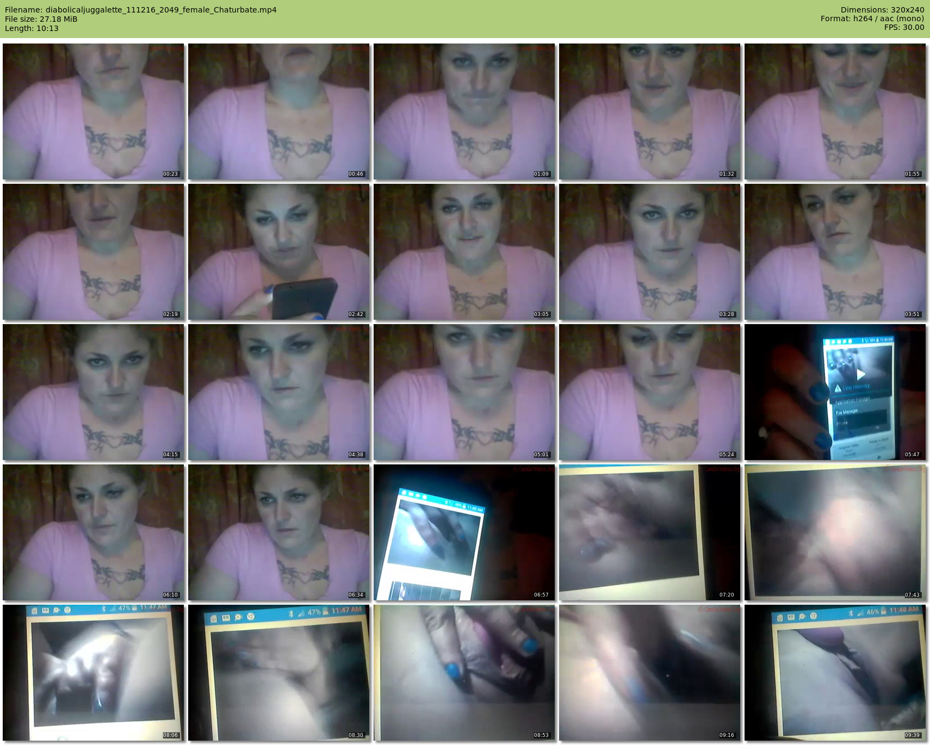Open the 07:20 thumbnail

pos(650,532)
